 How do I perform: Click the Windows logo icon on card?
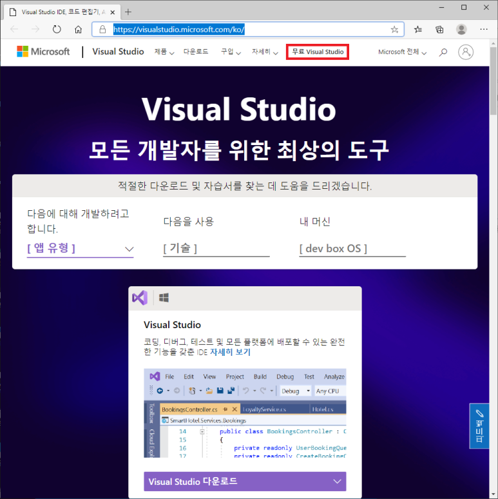[164, 298]
